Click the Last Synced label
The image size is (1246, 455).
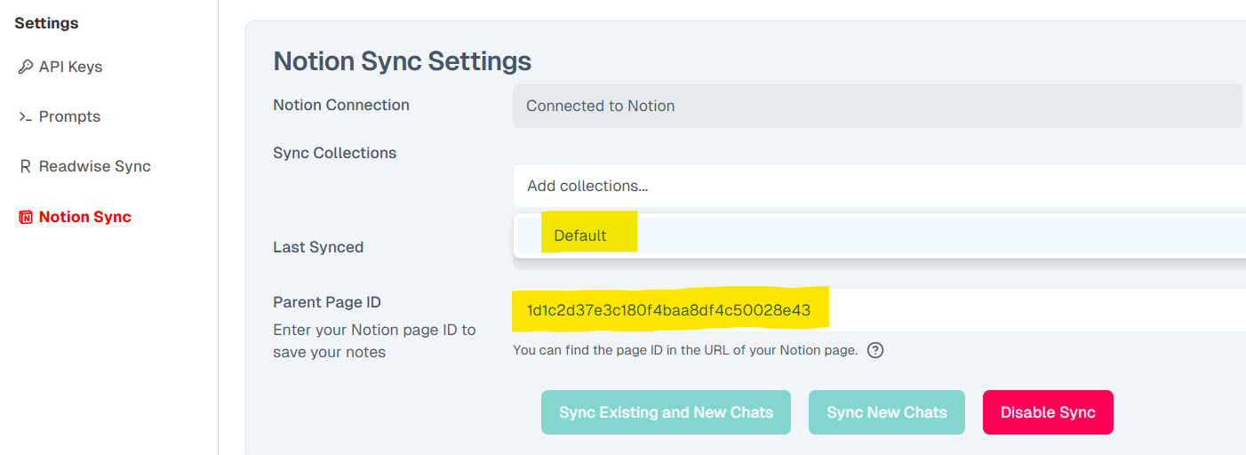(x=318, y=247)
